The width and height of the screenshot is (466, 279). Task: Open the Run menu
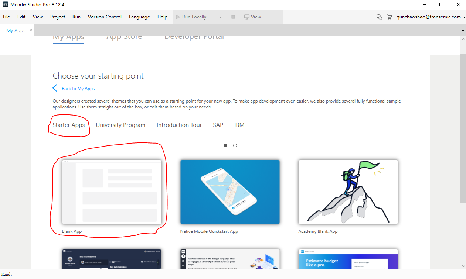click(76, 17)
